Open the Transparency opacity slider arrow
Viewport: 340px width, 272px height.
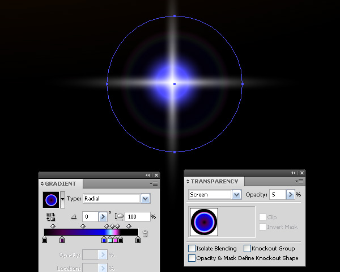click(290, 194)
